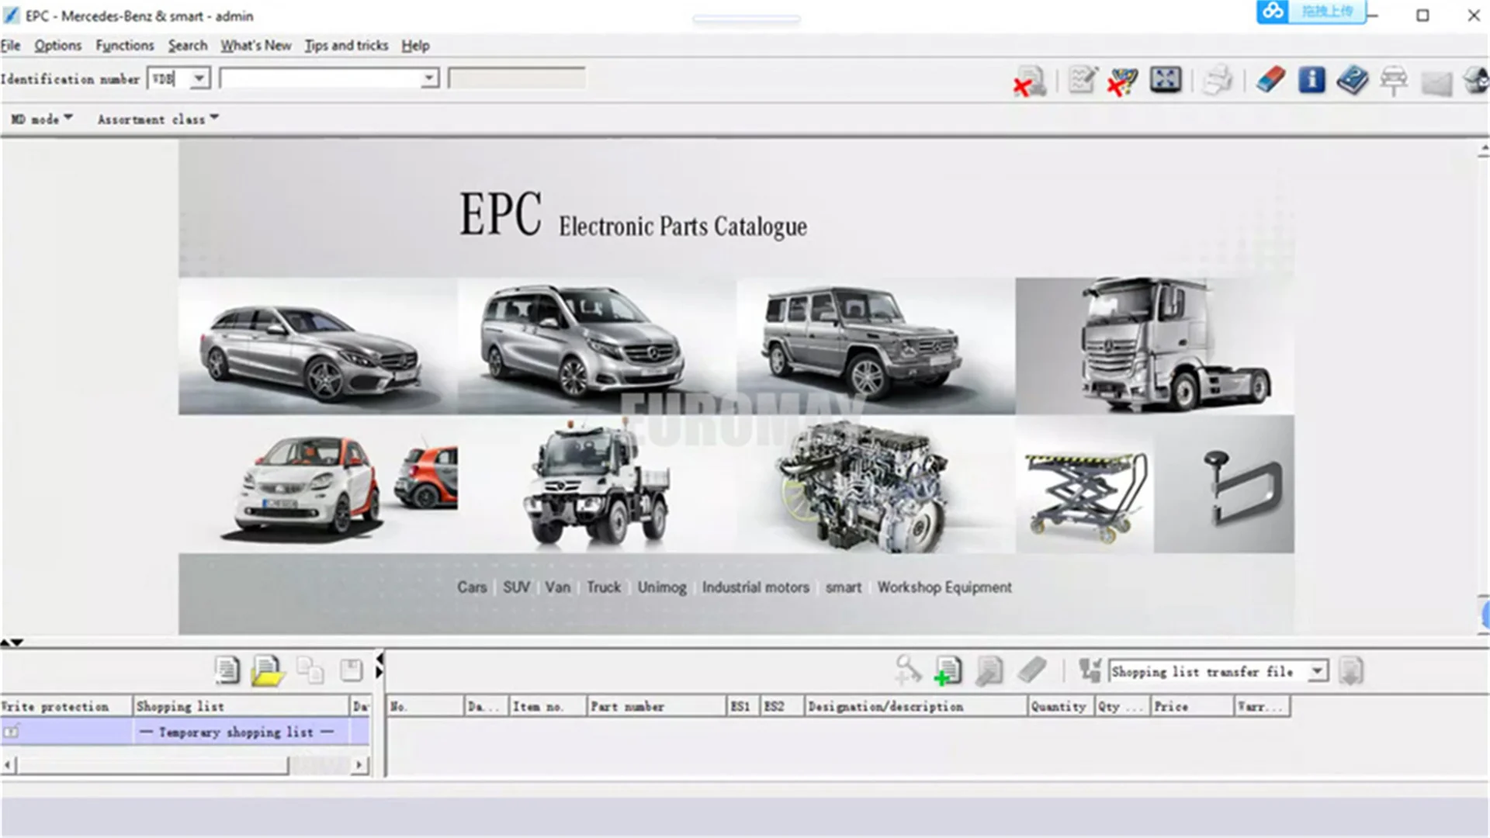The height and width of the screenshot is (838, 1490).
Task: Open the help book icon
Action: 1353,81
